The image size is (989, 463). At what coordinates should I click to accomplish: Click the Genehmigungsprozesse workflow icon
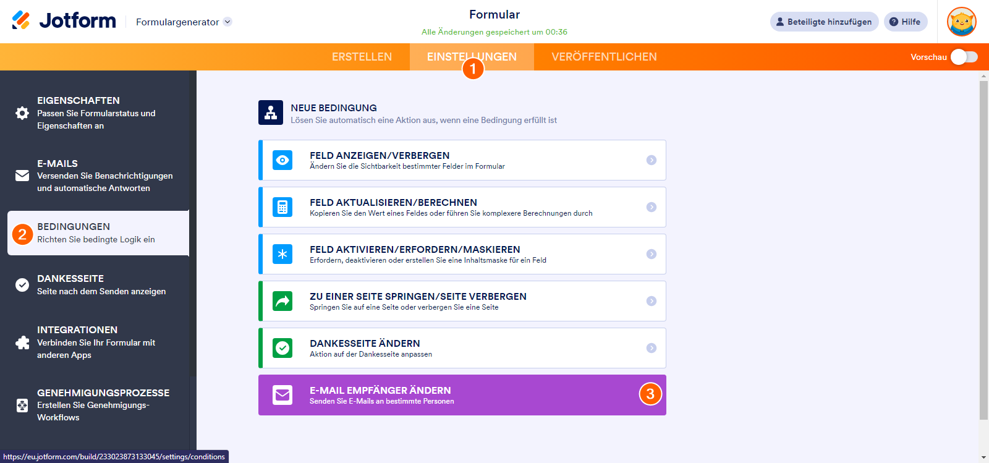(22, 406)
